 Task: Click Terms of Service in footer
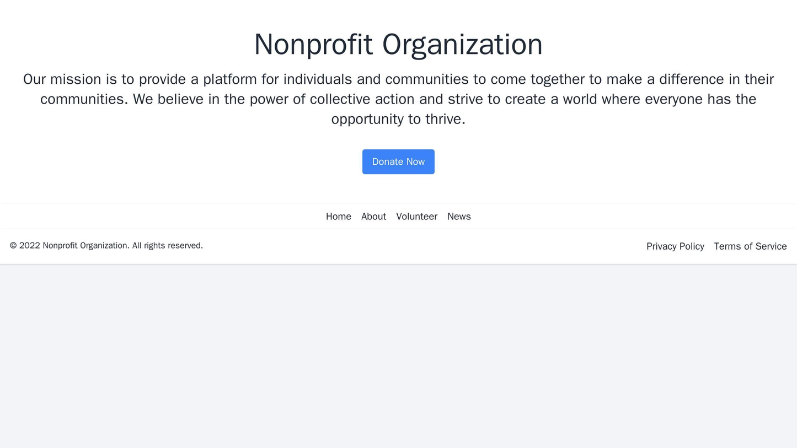point(750,246)
